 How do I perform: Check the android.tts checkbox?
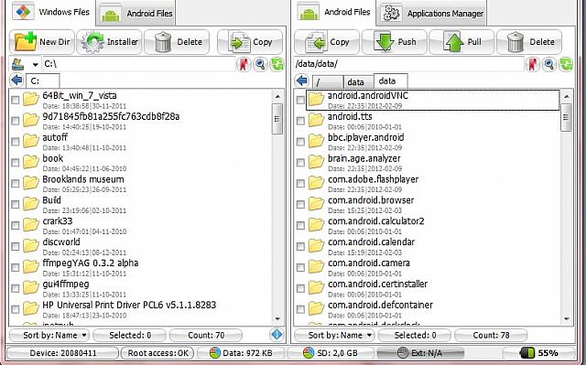pos(300,121)
